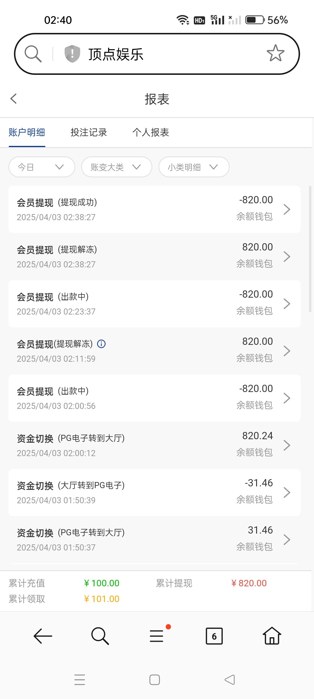This screenshot has width=314, height=699.
Task: Open the browser tabs counter showing 6
Action: click(214, 636)
